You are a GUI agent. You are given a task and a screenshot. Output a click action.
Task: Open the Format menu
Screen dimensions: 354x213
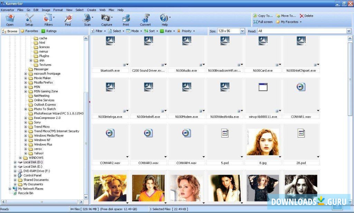pyautogui.click(x=58, y=10)
